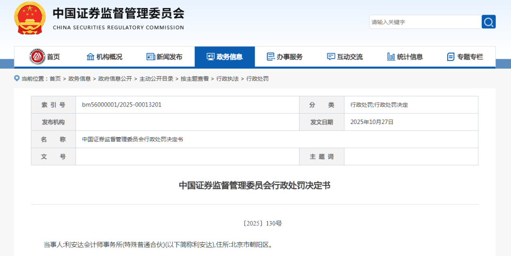Open the 机构概况 navigation tab
The image size is (511, 256).
(x=105, y=57)
